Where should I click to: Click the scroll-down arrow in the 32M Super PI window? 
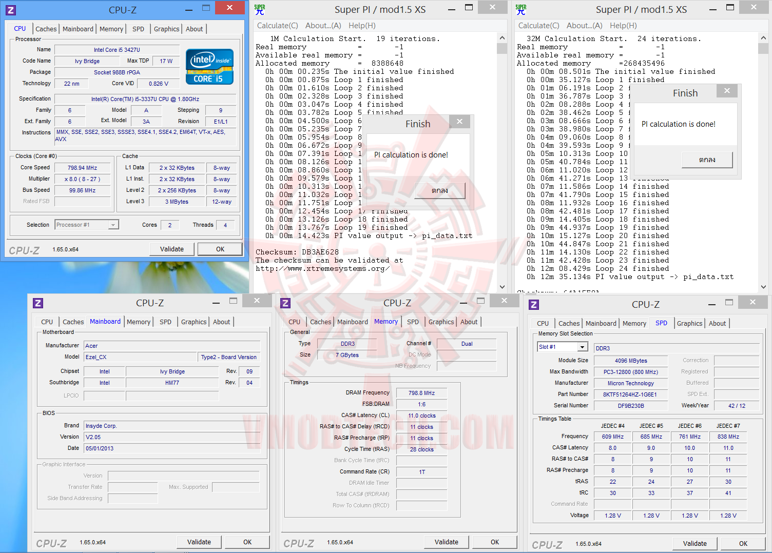click(763, 287)
